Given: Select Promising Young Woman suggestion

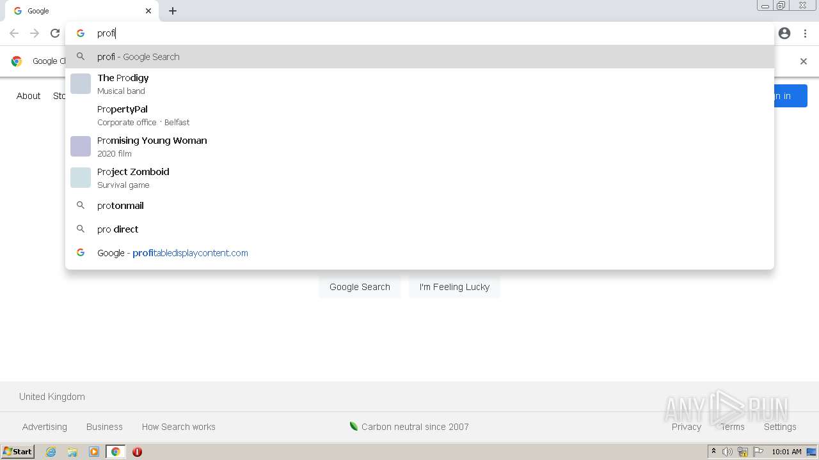Looking at the screenshot, I should [420, 146].
